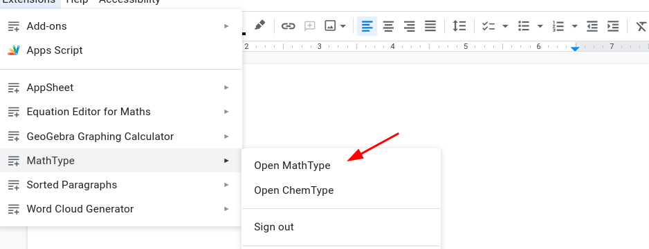Click the add-on icon beside Add-ons
This screenshot has height=249, width=649.
coord(14,26)
